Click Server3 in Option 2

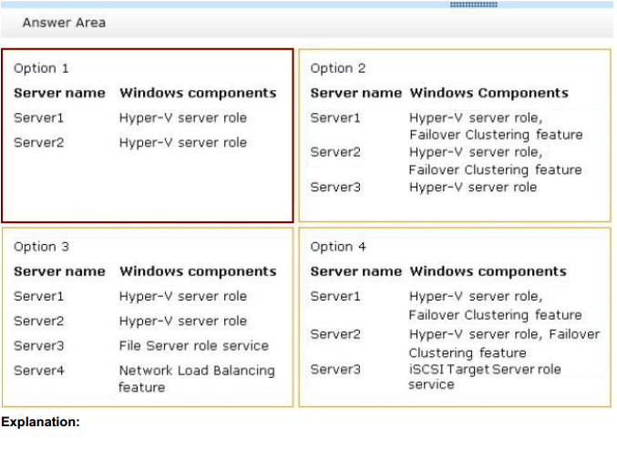pos(335,187)
